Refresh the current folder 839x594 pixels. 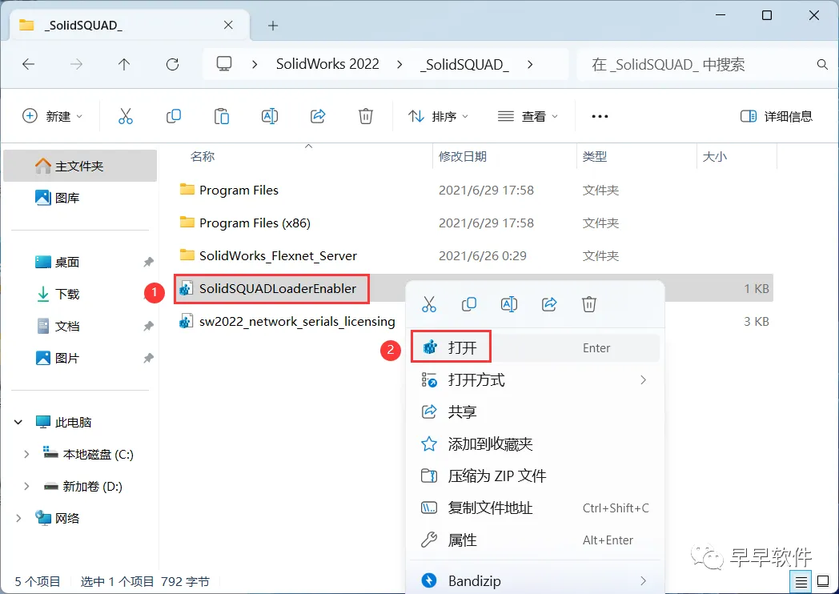pyautogui.click(x=172, y=65)
